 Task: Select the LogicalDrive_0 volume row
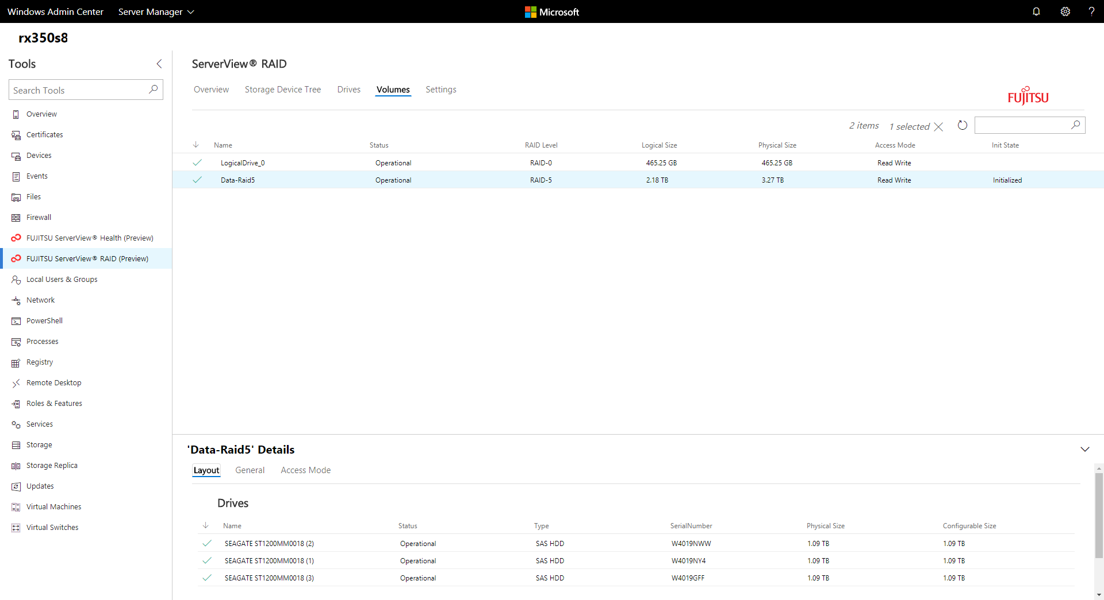pos(638,162)
